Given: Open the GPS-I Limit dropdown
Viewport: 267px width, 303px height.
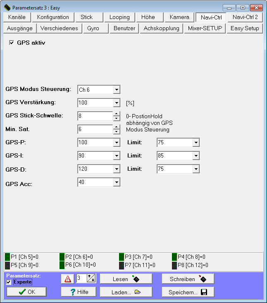Looking at the screenshot, I should (196, 156).
